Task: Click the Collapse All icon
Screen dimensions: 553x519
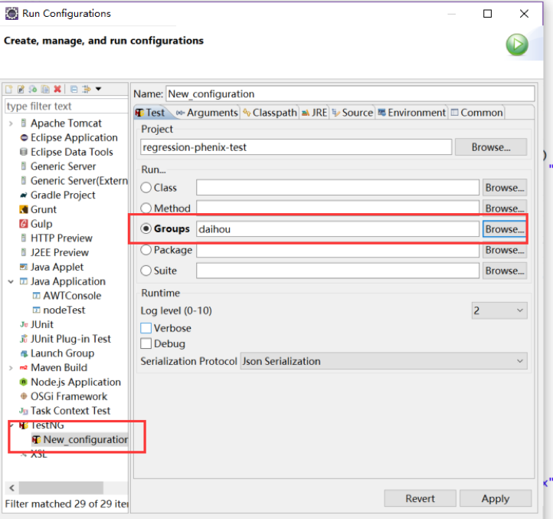Action: 74,89
